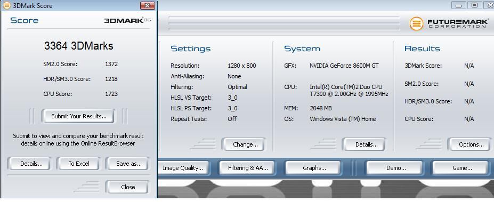Click Results 3DMark Score N/A value
Screen dimensions: 494x202
[x=469, y=66]
